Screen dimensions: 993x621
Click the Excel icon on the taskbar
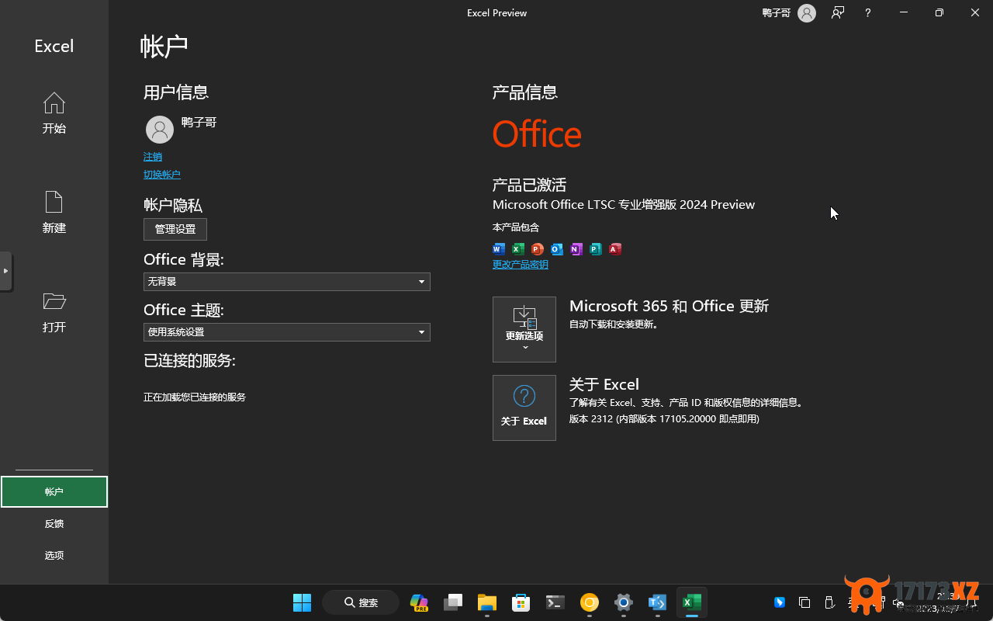(x=691, y=602)
